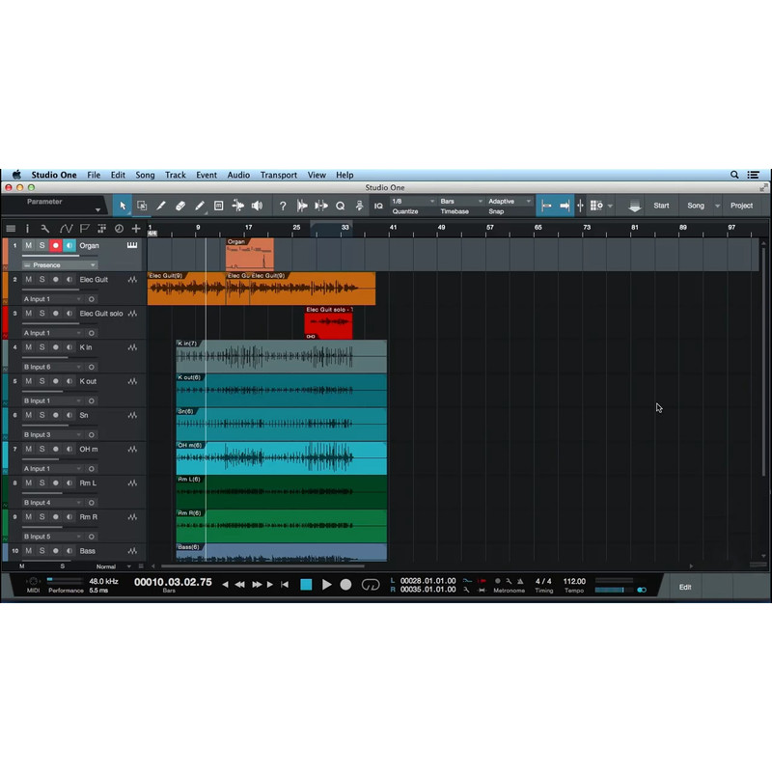Mute the Elec Guit track

pyautogui.click(x=28, y=280)
